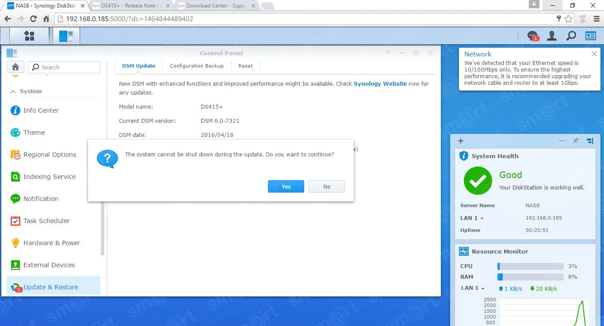Click the Good health status checkmark

point(478,180)
